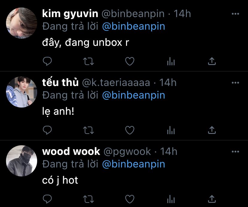Open more options on wood wook's tweet
Image resolution: width=248 pixels, height=207 pixels.
point(235,152)
